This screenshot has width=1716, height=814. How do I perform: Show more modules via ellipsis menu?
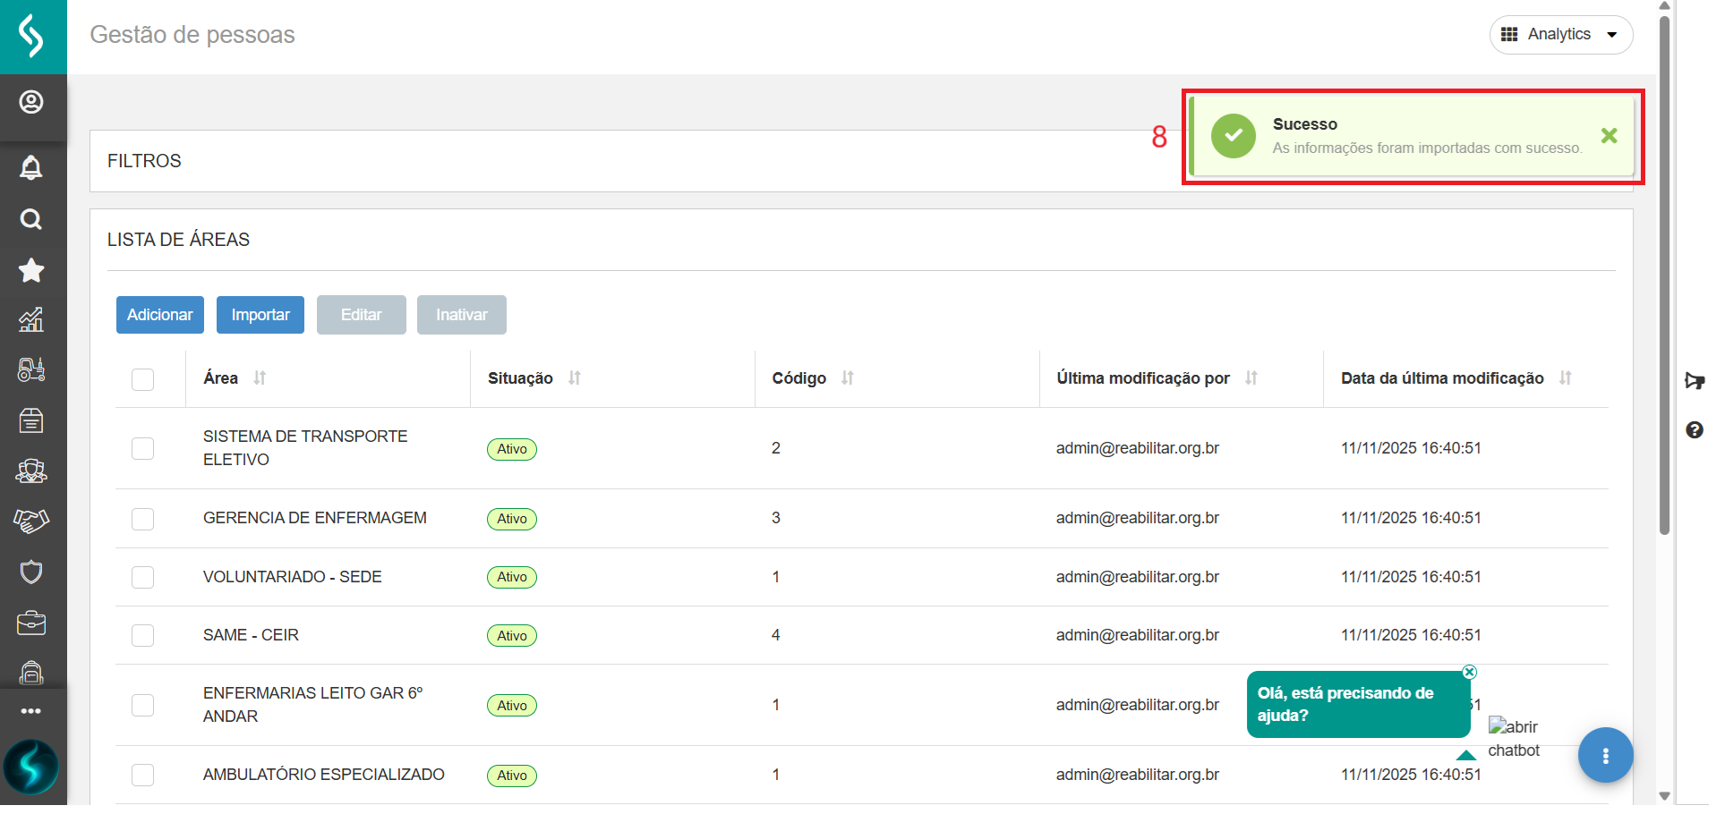(x=31, y=711)
